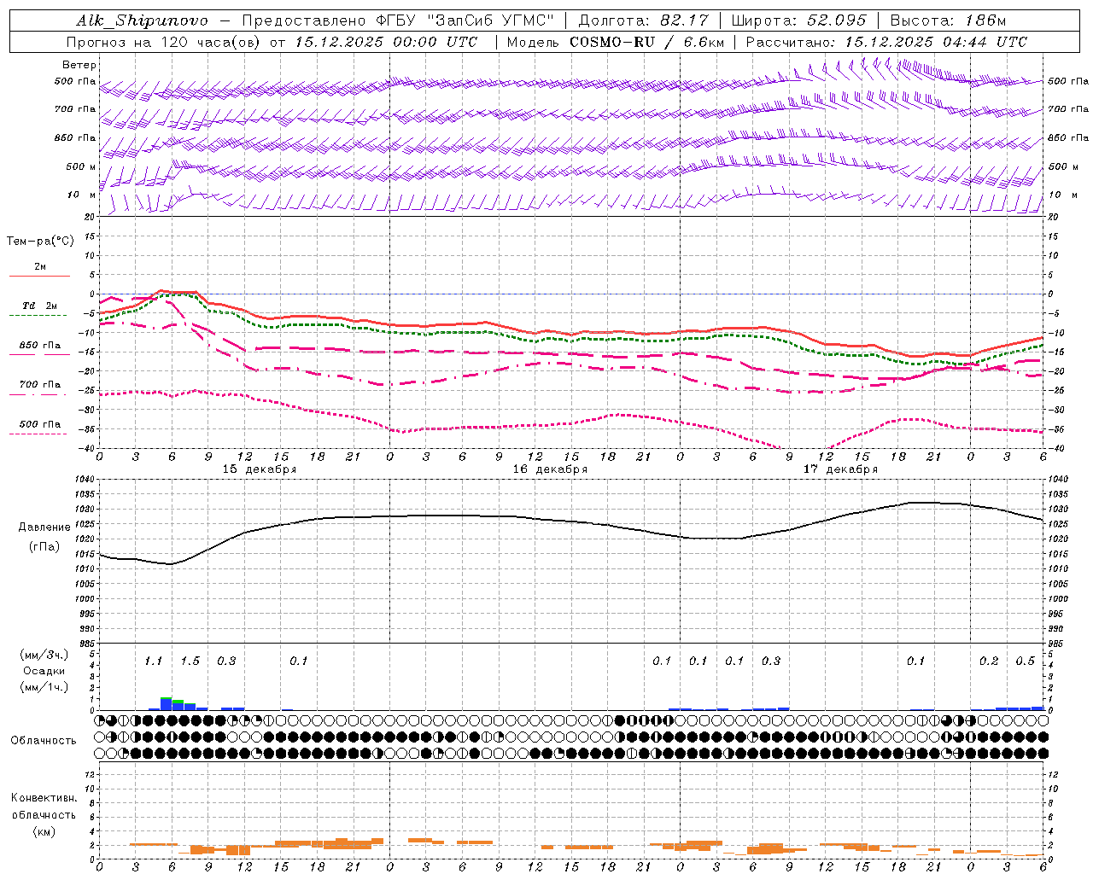Click the Alk_Shipunovo station title
1093x874 pixels.
coord(142,20)
